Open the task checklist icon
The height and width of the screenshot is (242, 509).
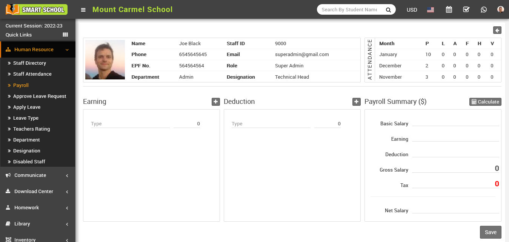pos(466,10)
